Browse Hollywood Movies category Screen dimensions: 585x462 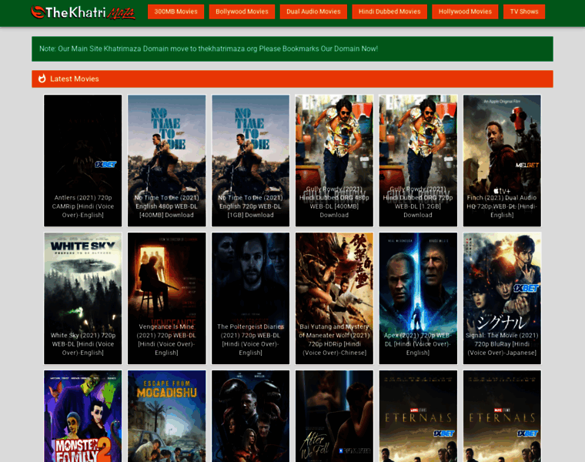465,12
